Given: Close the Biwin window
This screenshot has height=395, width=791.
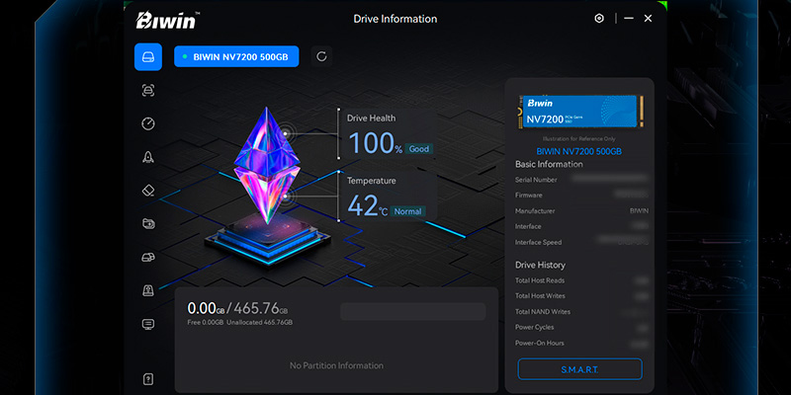Looking at the screenshot, I should 649,18.
